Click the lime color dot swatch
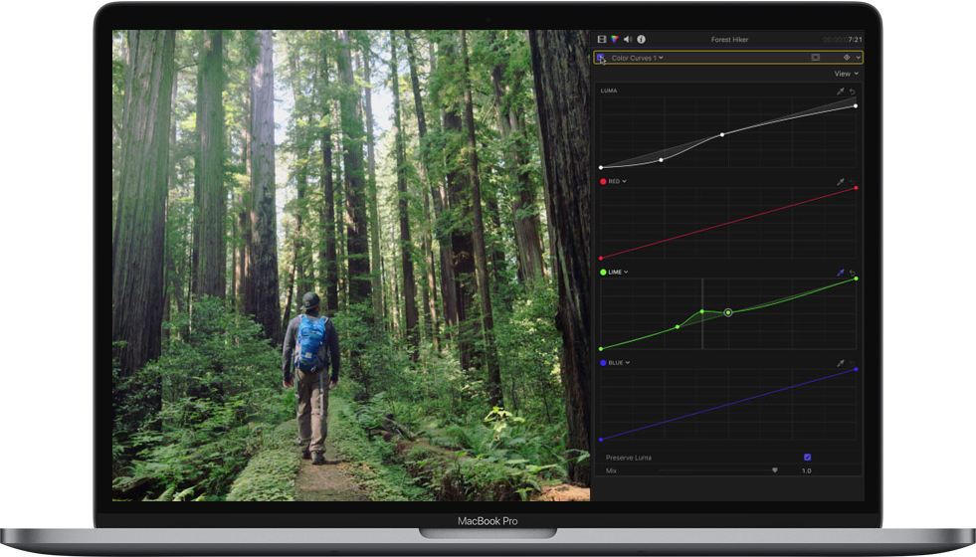976x557 pixels. 603,272
